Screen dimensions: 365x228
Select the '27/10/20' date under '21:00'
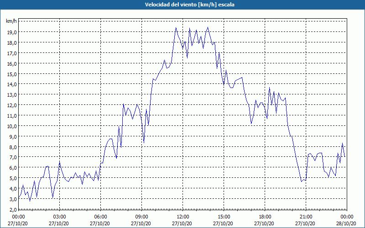(x=305, y=223)
